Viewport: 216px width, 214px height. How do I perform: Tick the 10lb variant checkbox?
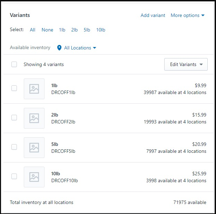pos(14,176)
